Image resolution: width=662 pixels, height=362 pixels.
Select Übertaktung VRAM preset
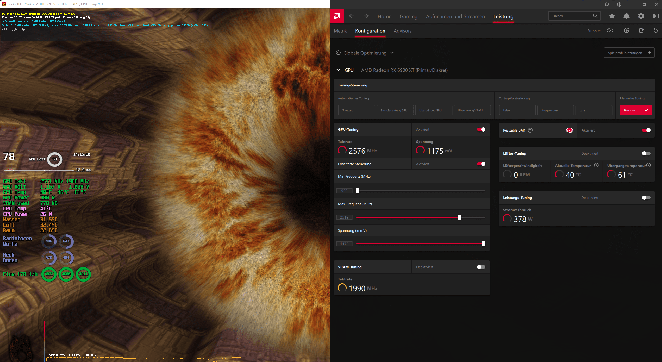472,110
